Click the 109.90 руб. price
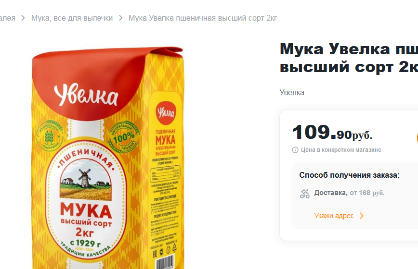418x269 pixels. (332, 133)
